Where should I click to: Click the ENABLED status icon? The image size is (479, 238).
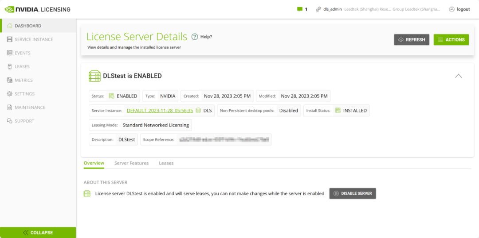(111, 96)
